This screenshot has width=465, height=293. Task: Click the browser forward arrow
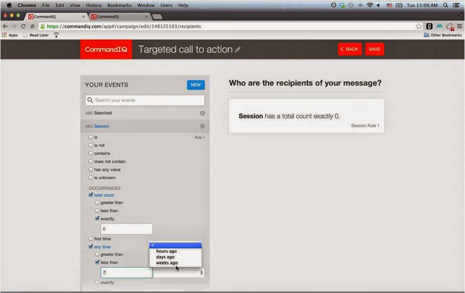click(x=14, y=26)
